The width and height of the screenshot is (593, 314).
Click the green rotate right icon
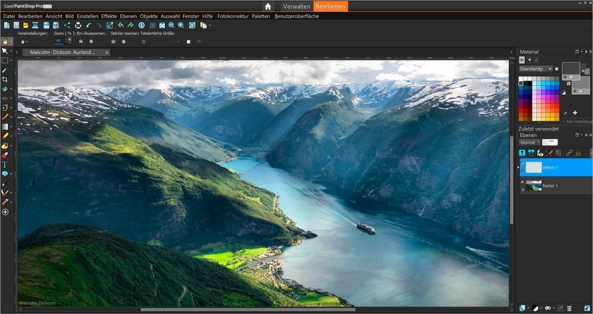click(130, 25)
